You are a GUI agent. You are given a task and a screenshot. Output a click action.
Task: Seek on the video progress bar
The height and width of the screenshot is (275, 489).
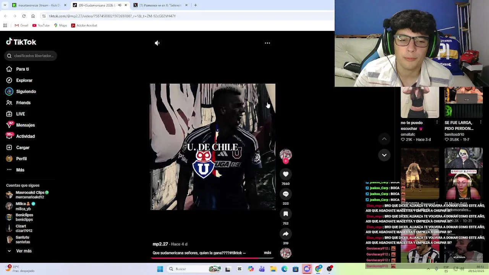click(212, 258)
